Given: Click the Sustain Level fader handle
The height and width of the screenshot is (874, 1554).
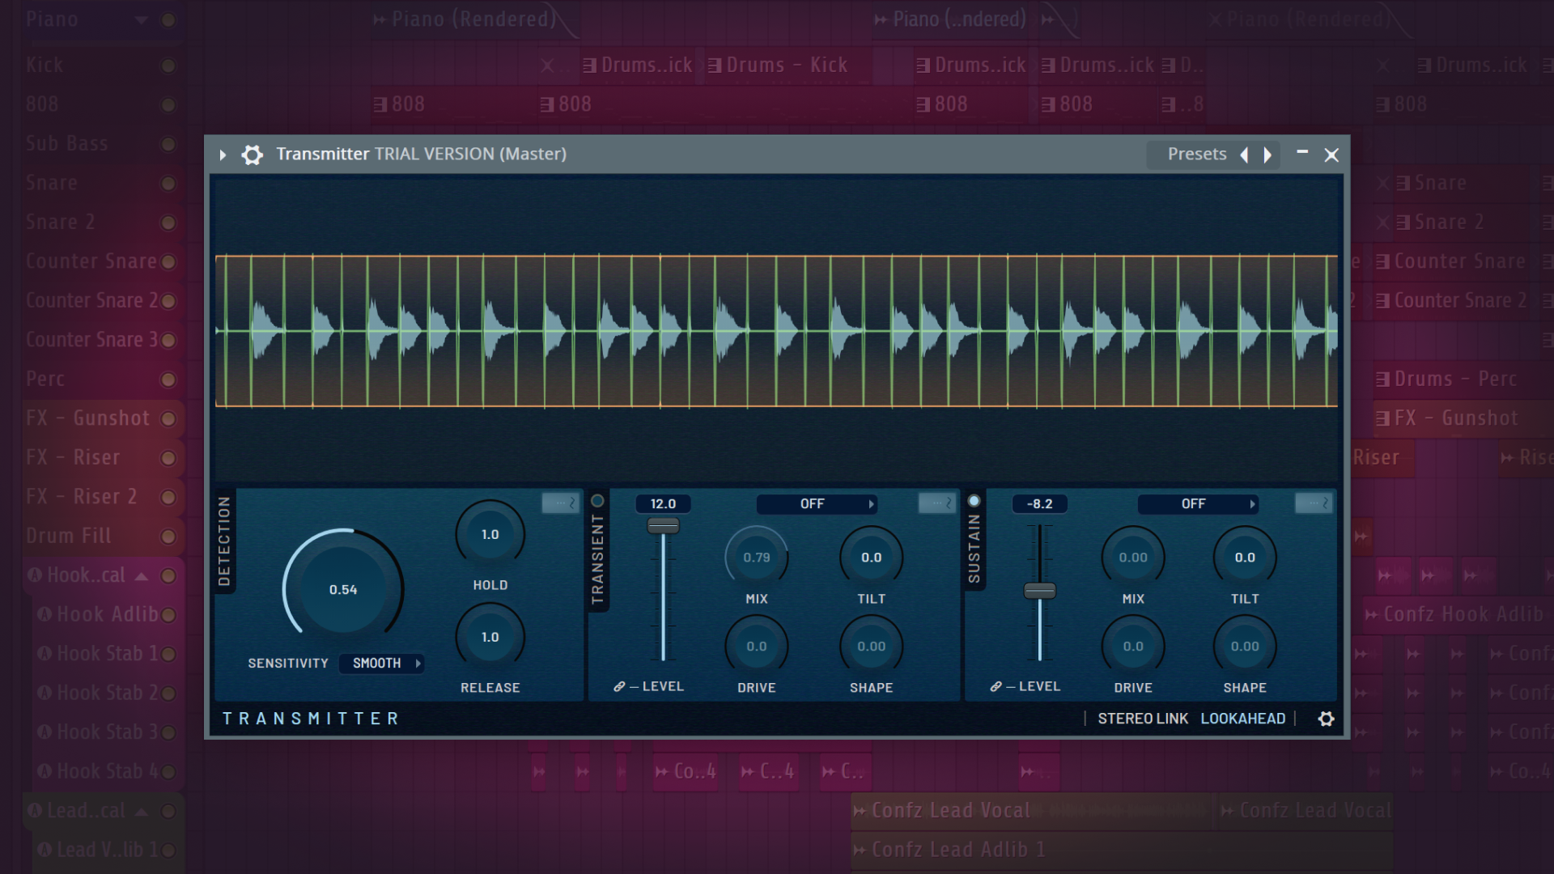Looking at the screenshot, I should 1040,591.
